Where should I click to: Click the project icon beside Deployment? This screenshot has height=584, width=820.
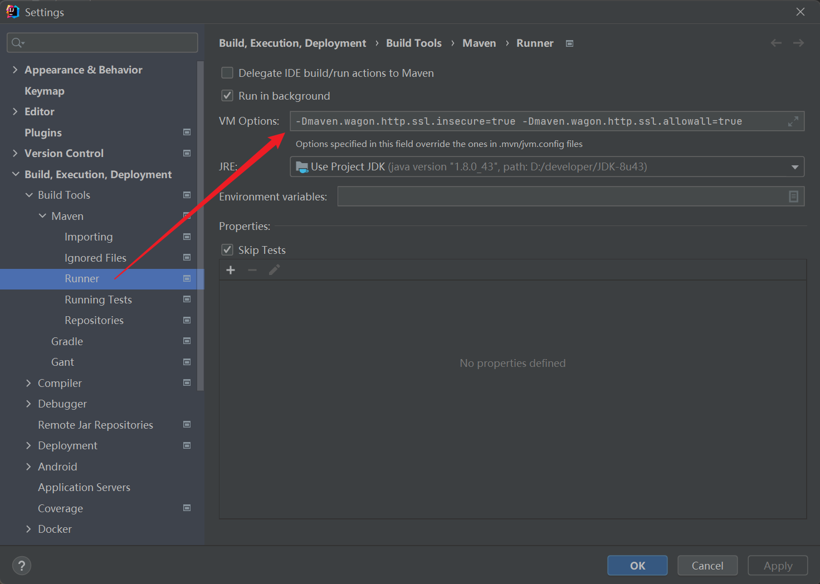(187, 445)
